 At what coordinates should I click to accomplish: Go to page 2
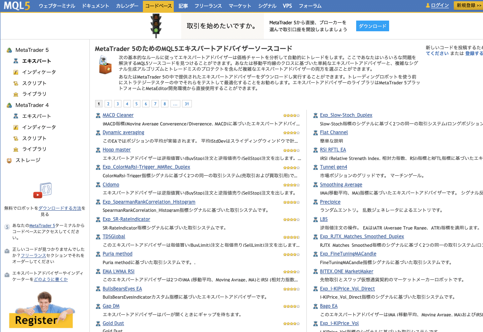[x=108, y=104]
